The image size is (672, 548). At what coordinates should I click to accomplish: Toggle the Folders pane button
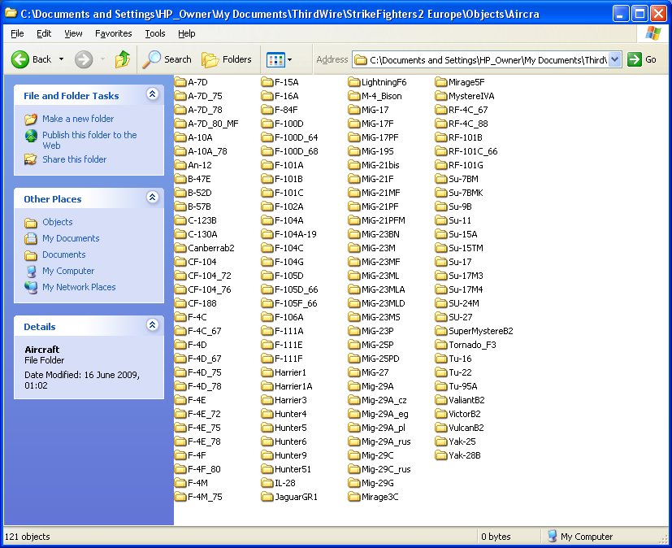click(226, 59)
